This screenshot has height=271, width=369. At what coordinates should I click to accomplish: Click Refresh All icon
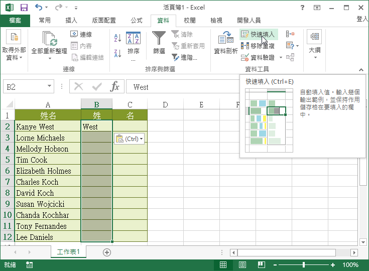click(49, 38)
